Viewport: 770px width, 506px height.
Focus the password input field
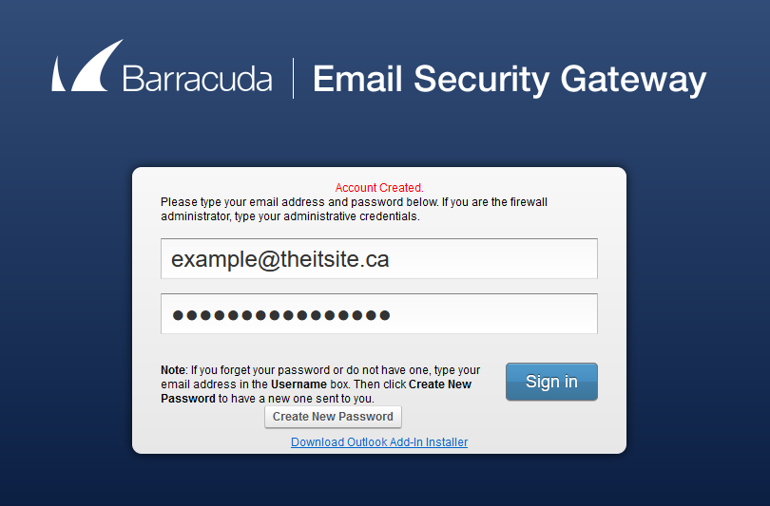379,314
